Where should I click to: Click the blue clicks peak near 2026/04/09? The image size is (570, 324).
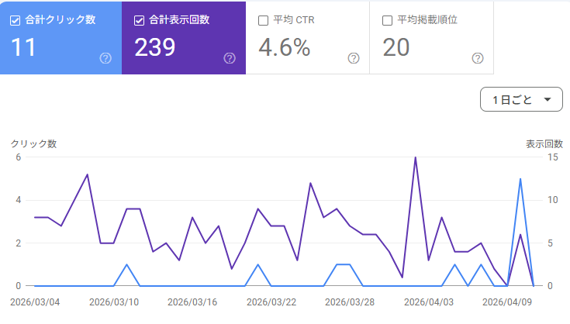[520, 179]
